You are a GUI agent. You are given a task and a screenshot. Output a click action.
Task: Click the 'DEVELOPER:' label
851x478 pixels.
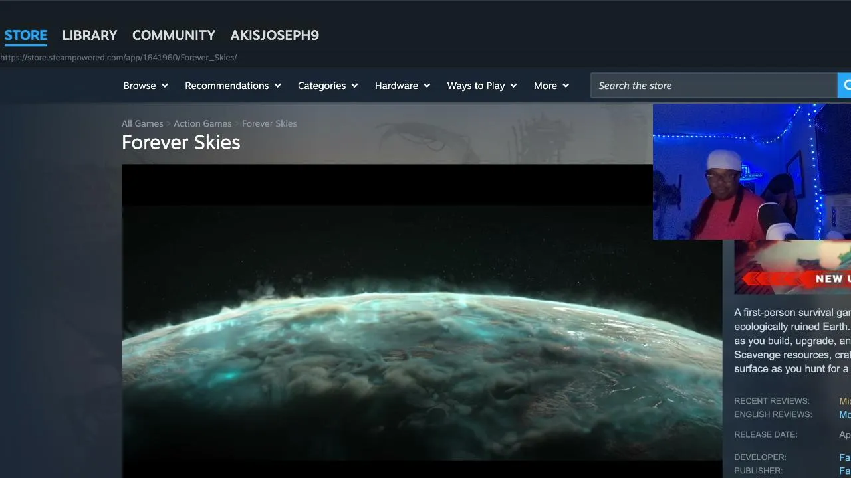pyautogui.click(x=760, y=457)
